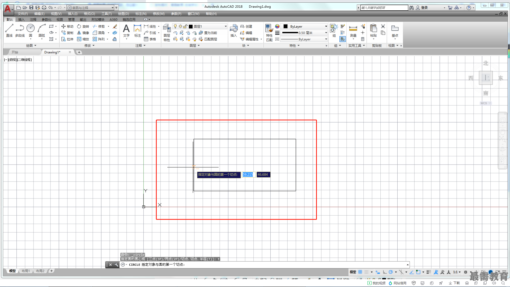
Task: Open the Text (文字) annotation tool
Action: [x=126, y=31]
